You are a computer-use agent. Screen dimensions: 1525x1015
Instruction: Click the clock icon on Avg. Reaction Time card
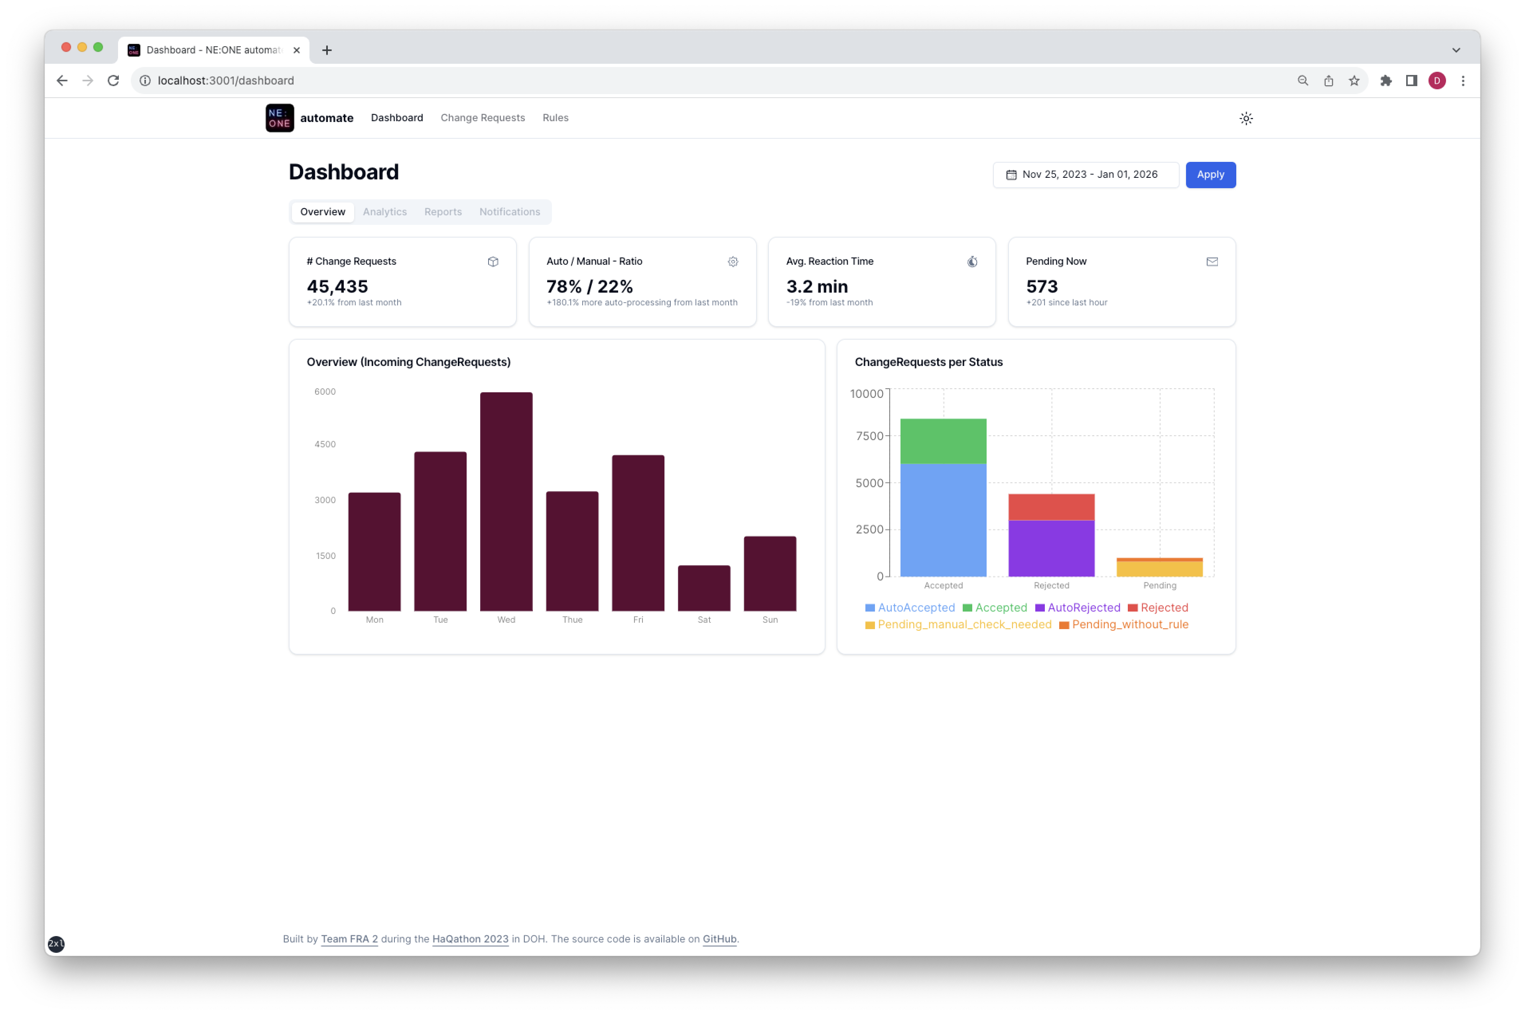972,262
